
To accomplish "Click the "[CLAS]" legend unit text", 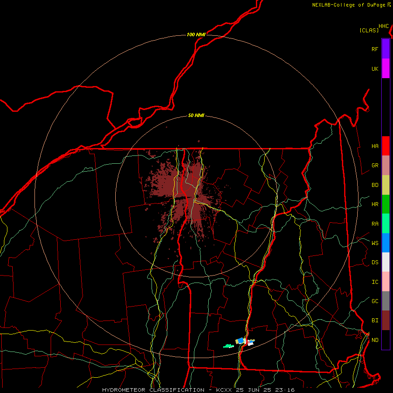I will click(369, 30).
